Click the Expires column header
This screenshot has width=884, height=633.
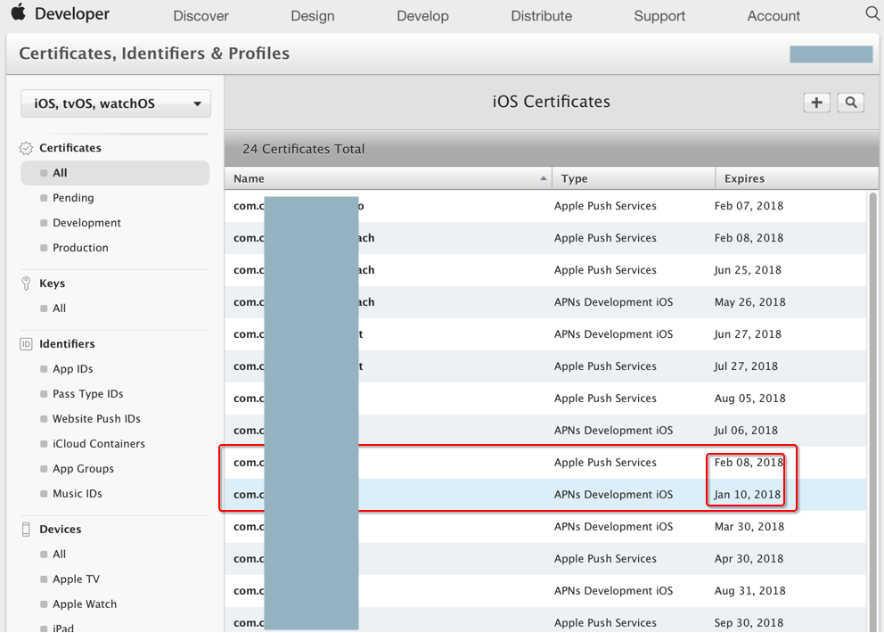[x=744, y=179]
